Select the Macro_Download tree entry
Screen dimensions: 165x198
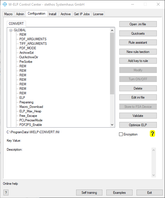pos(31,107)
